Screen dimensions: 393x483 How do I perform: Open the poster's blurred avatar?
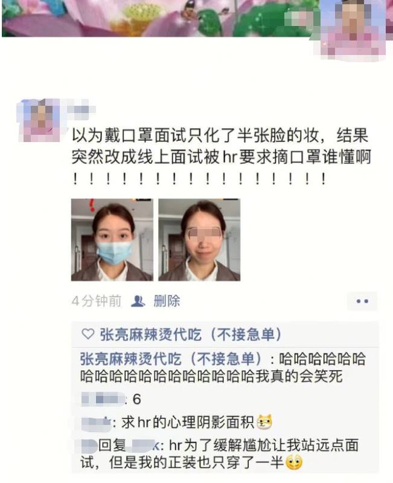pyautogui.click(x=40, y=120)
